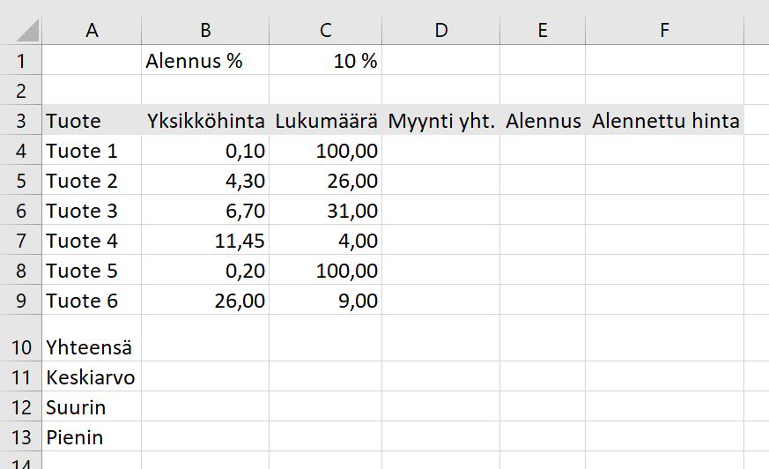Select row 1 header
This screenshot has height=469, width=769.
pyautogui.click(x=20, y=60)
